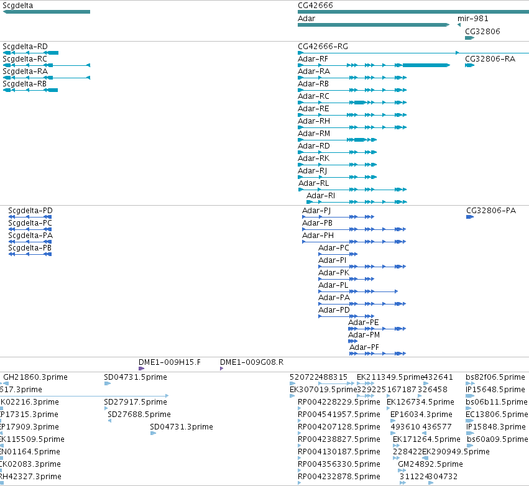Select the Adar-PF protein label
Viewport: 529px width, 486px height.
[x=364, y=348]
